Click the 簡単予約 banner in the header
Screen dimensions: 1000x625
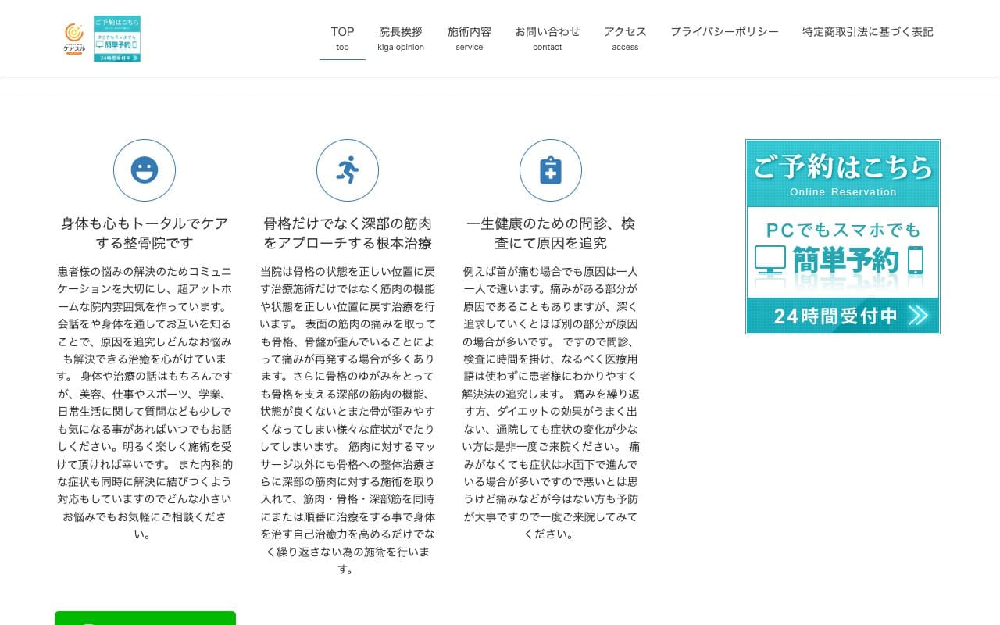click(x=117, y=38)
